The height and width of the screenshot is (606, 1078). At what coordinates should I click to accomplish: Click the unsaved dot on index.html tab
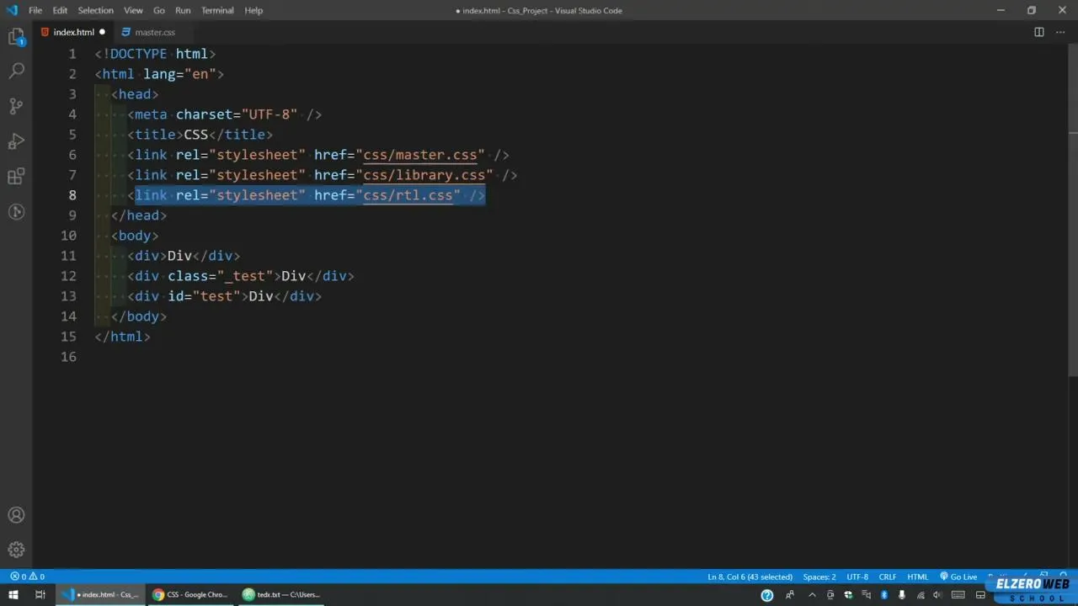coord(102,32)
